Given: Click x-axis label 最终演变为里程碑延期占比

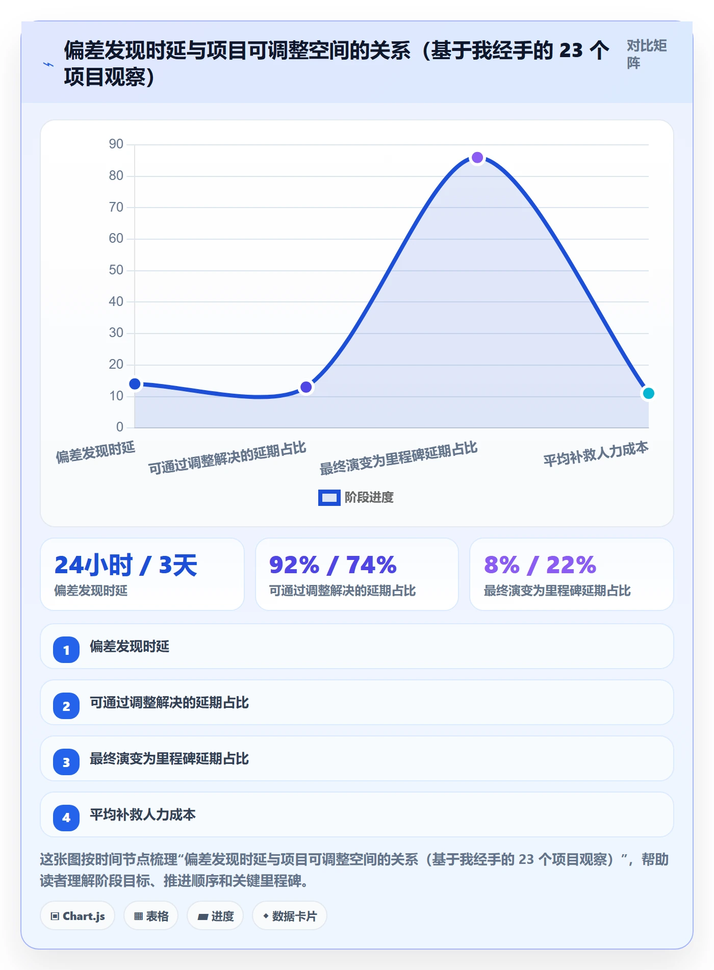Looking at the screenshot, I should coord(399,457).
